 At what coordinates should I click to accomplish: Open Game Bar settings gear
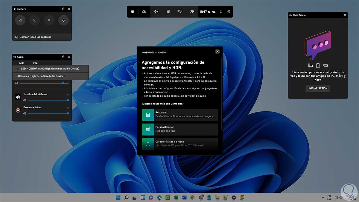[x=229, y=12]
